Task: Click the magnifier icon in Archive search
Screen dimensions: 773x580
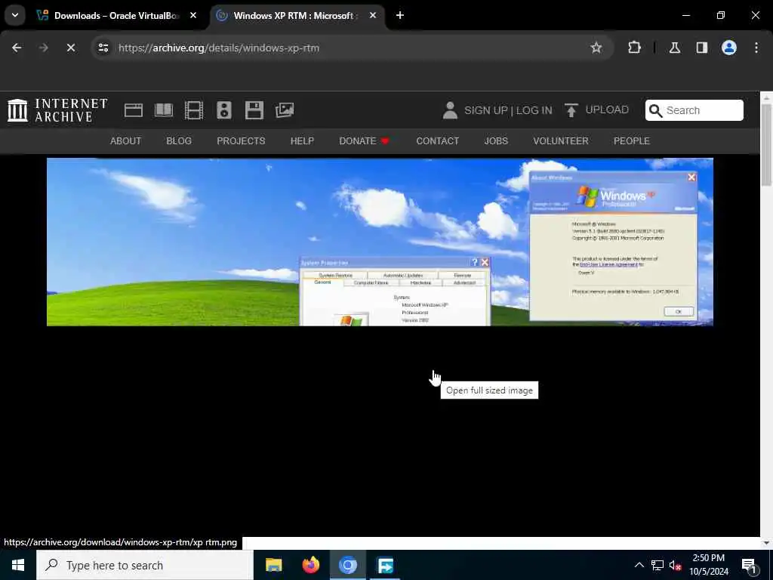Action: 656,110
